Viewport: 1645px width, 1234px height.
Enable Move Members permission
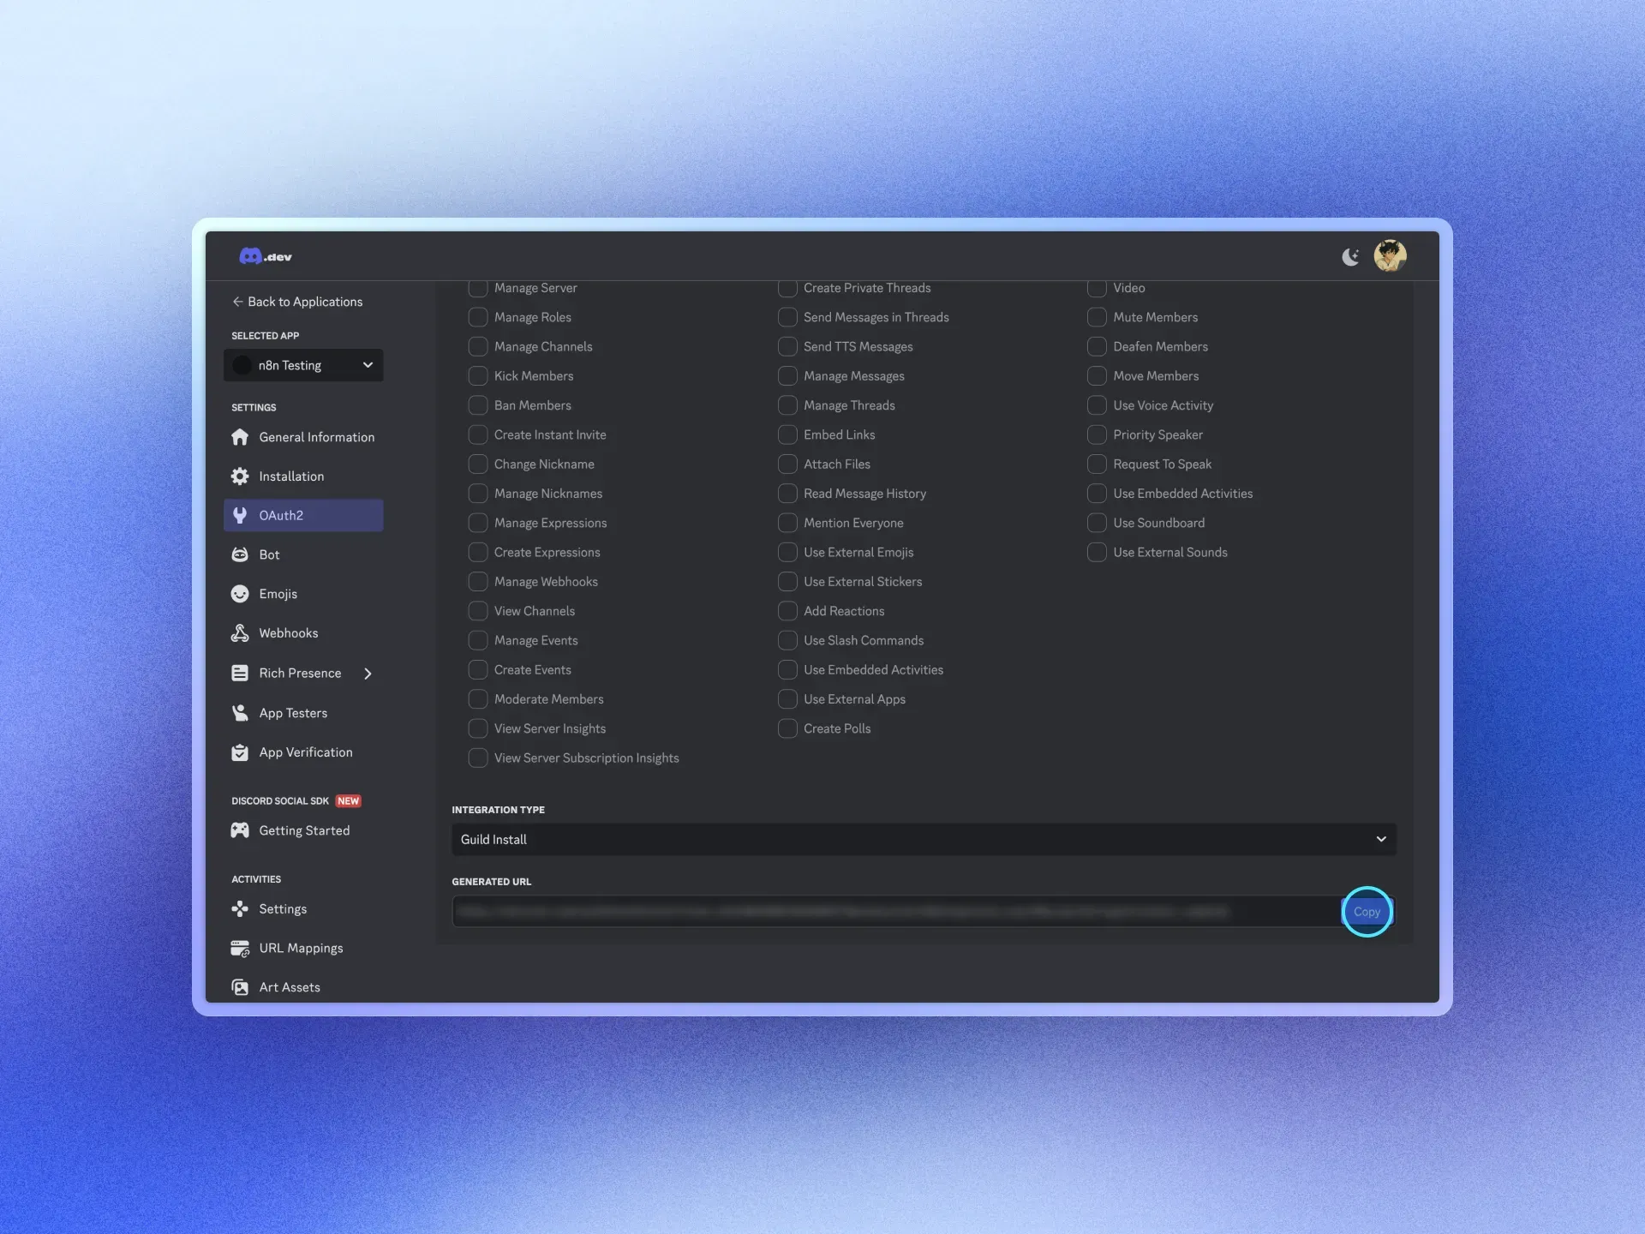point(1097,376)
